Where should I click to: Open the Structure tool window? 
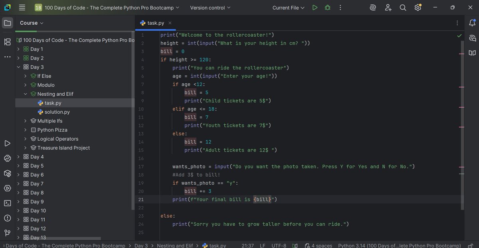click(x=7, y=42)
